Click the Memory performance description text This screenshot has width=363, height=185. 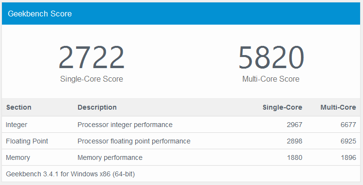tap(110, 157)
